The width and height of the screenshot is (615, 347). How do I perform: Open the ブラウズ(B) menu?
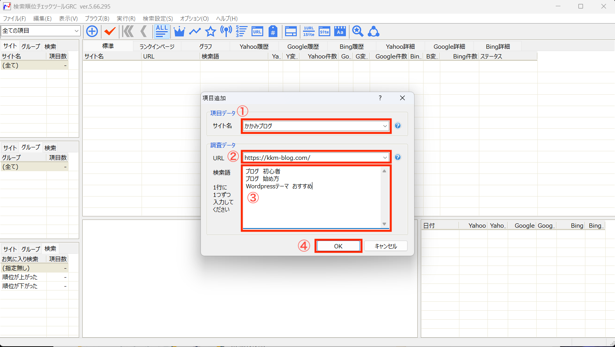(97, 18)
